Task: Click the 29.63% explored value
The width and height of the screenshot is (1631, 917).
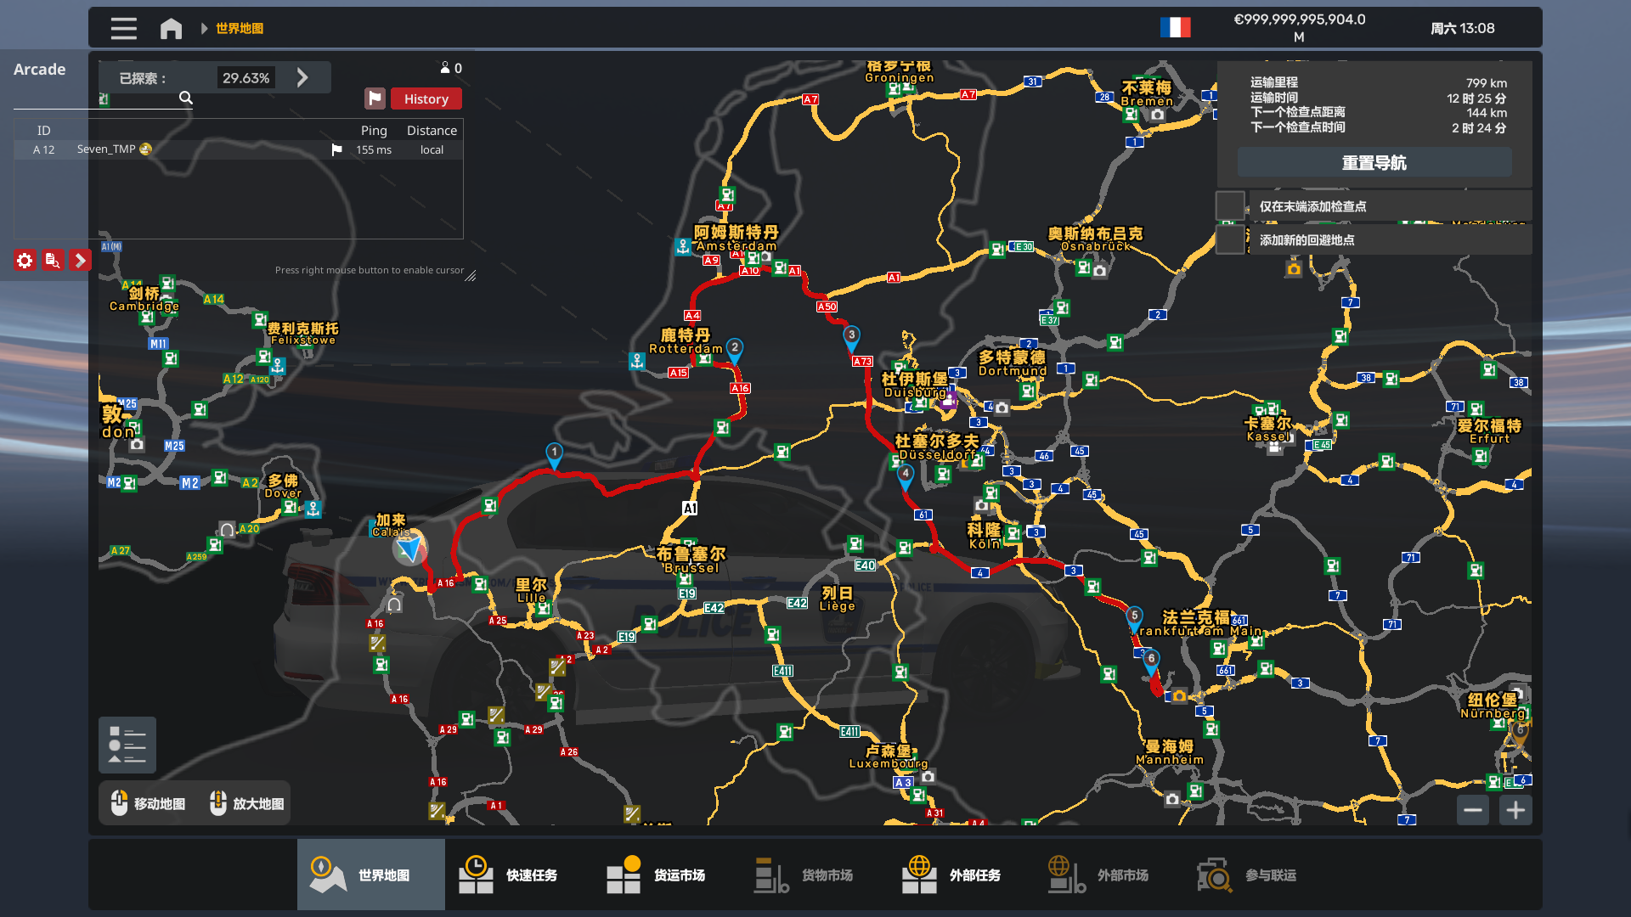Action: 246,78
